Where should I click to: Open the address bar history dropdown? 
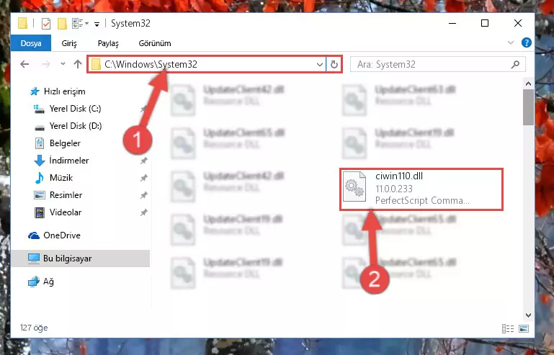click(x=319, y=64)
